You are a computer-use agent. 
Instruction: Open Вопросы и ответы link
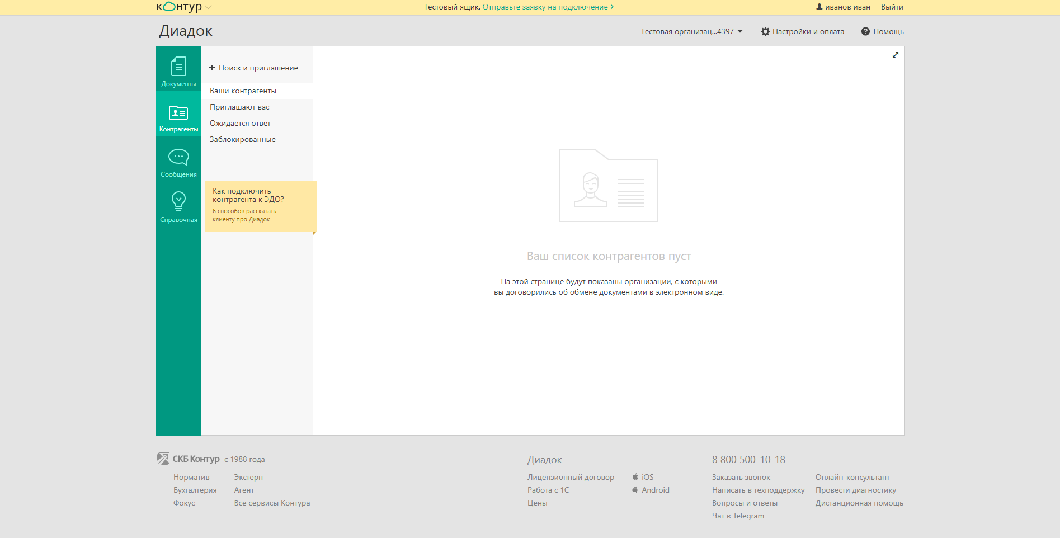pos(745,503)
